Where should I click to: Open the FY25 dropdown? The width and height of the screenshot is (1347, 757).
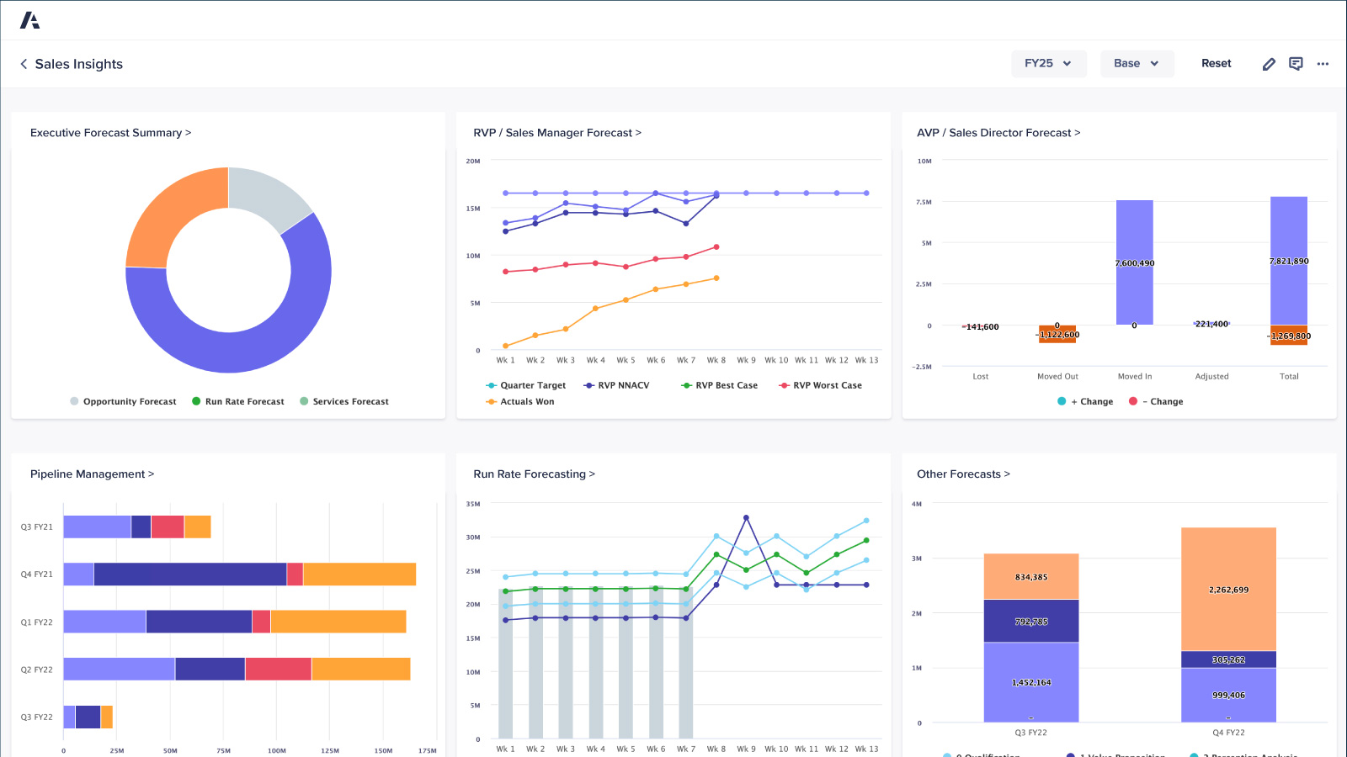(x=1048, y=64)
